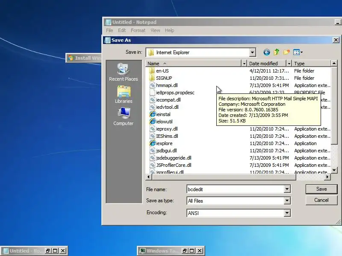Select the jsdbgui.dll file icon
Viewport: 342px width, 256px height.
click(x=152, y=151)
